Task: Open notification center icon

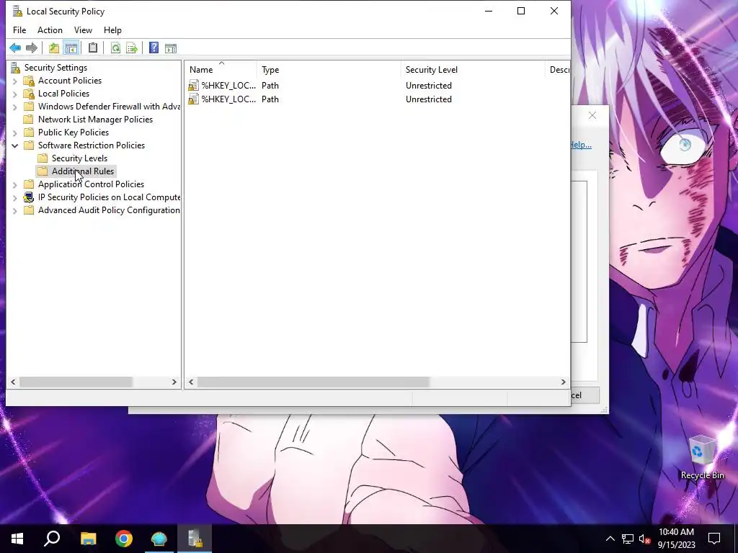Action: tap(714, 539)
